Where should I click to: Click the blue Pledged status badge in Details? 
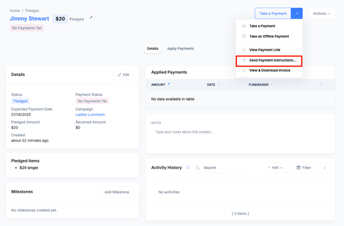coord(20,101)
